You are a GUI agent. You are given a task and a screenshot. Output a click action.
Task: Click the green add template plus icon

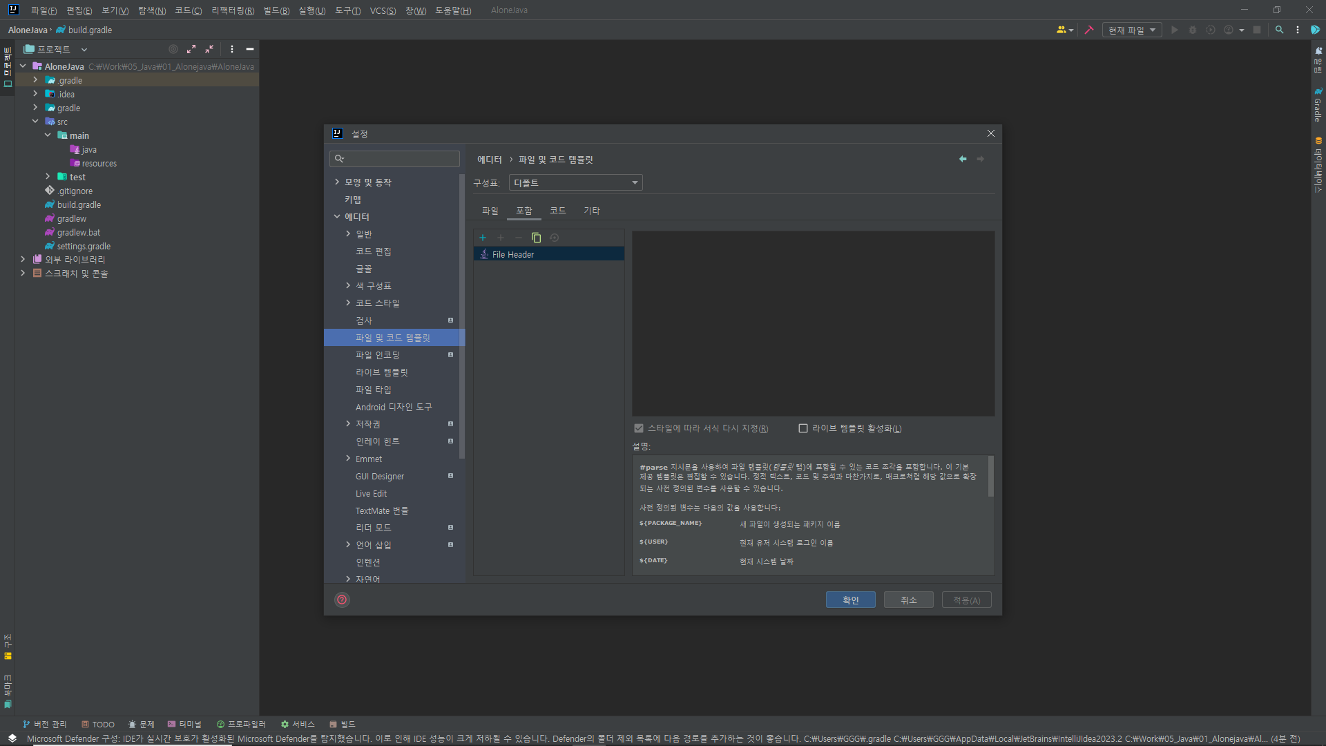point(483,238)
